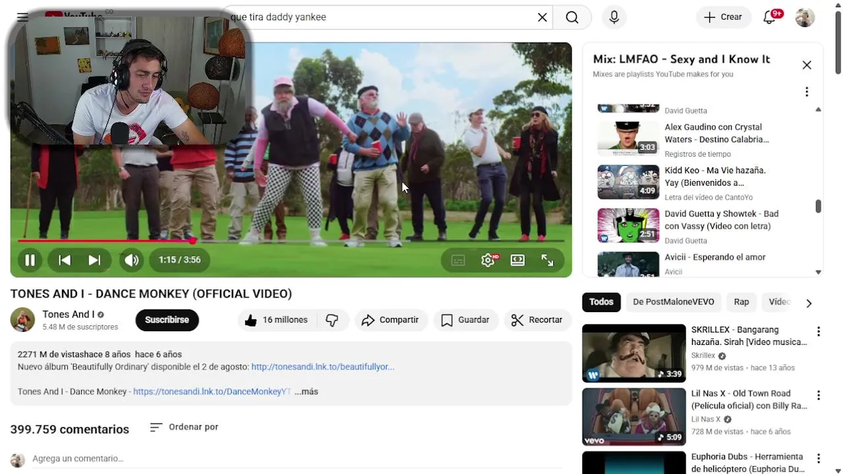Open the Euphoria Dubs video title
The width and height of the screenshot is (843, 474).
(748, 463)
